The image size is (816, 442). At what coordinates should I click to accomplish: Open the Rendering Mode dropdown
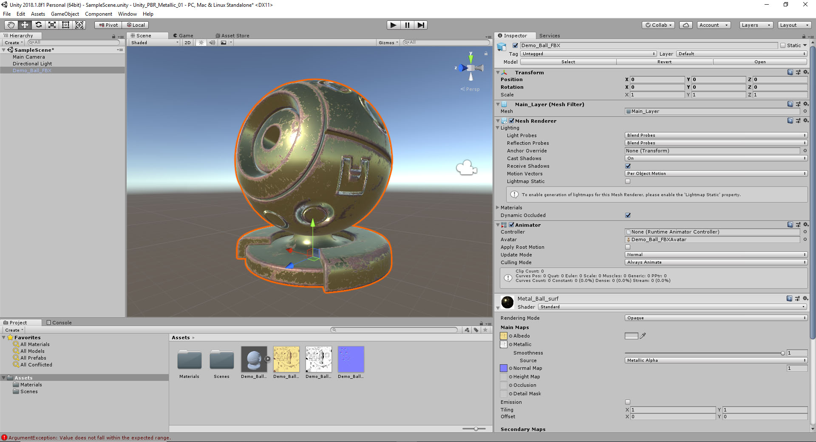716,318
